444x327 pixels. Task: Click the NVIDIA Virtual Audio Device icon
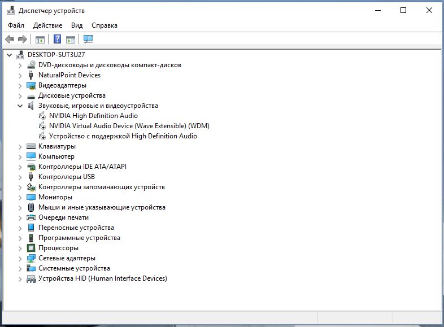pyautogui.click(x=42, y=126)
